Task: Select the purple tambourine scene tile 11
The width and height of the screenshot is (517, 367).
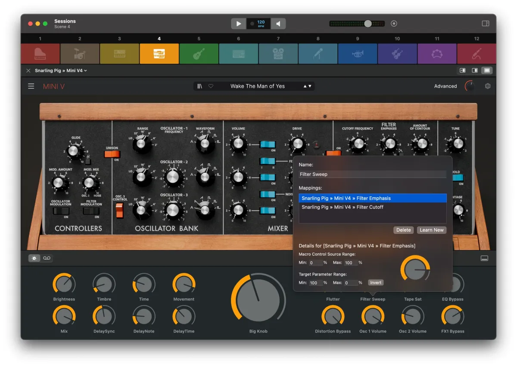Action: pyautogui.click(x=437, y=54)
